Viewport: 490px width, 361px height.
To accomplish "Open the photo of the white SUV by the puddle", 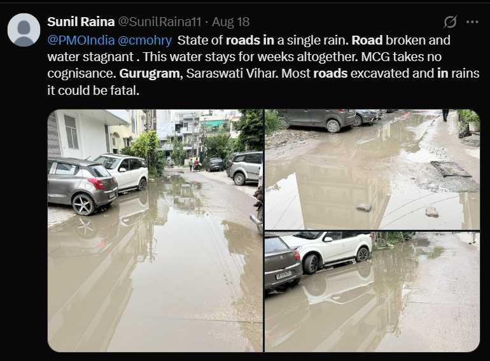I will 372,292.
